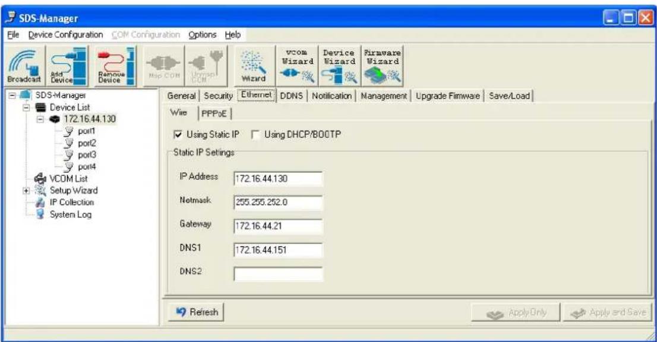Click the Netmask input field

pos(278,202)
